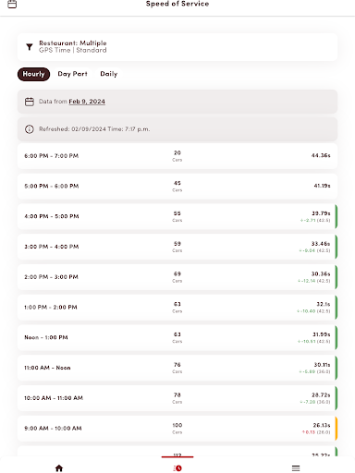Screen dimensions: 355x473
Task: Switch to the Daily view
Action: pyautogui.click(x=109, y=74)
